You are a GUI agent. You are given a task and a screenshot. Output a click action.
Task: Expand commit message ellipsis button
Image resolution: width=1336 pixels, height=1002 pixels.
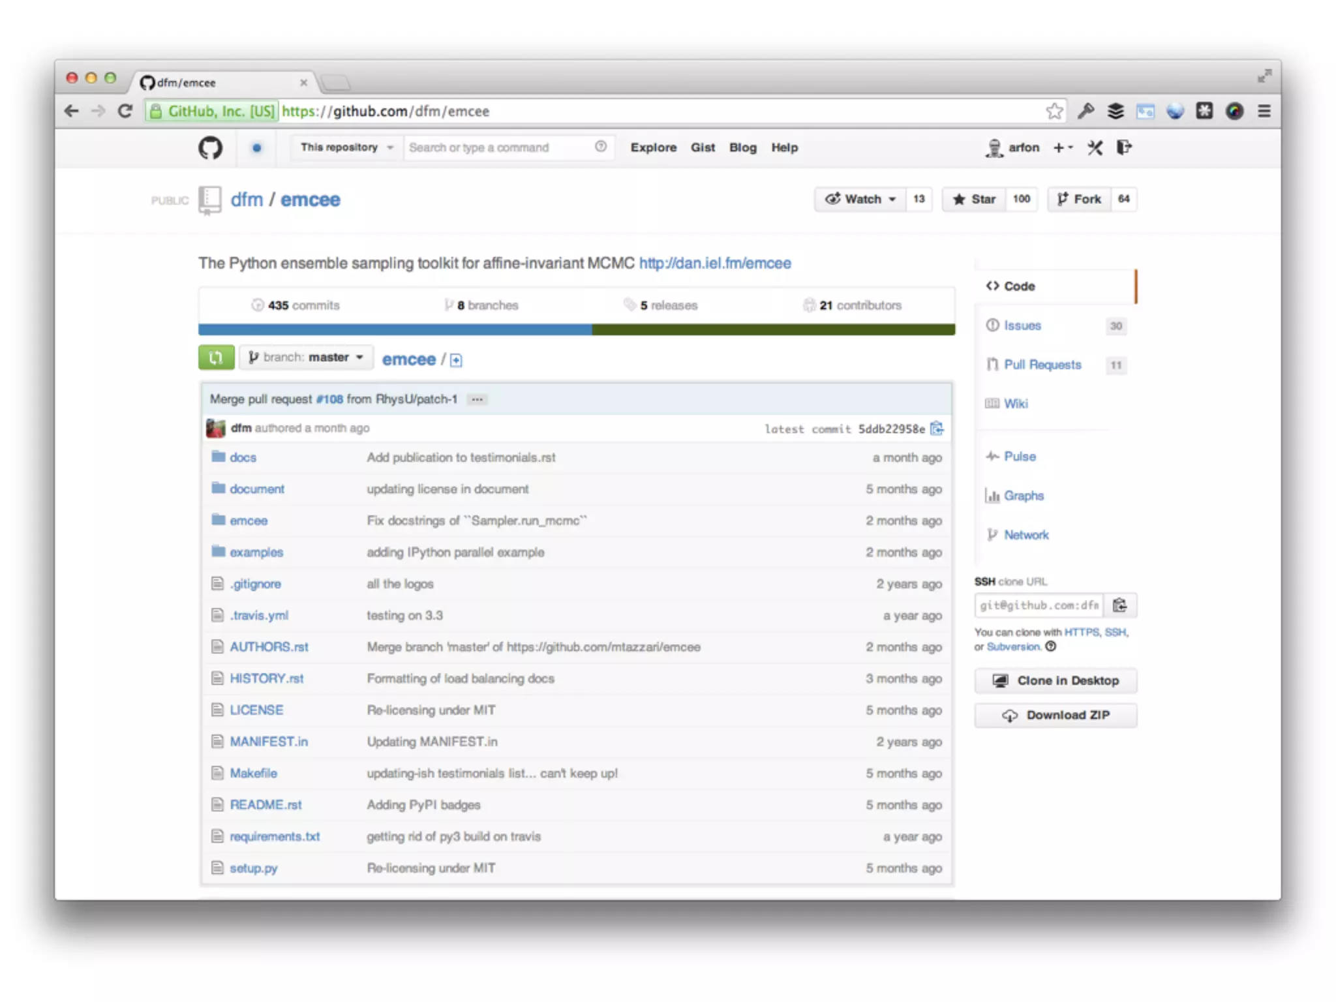477,399
